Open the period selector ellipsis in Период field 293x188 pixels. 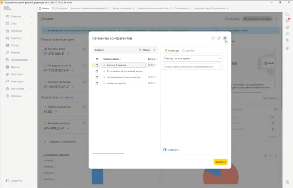(x=219, y=58)
